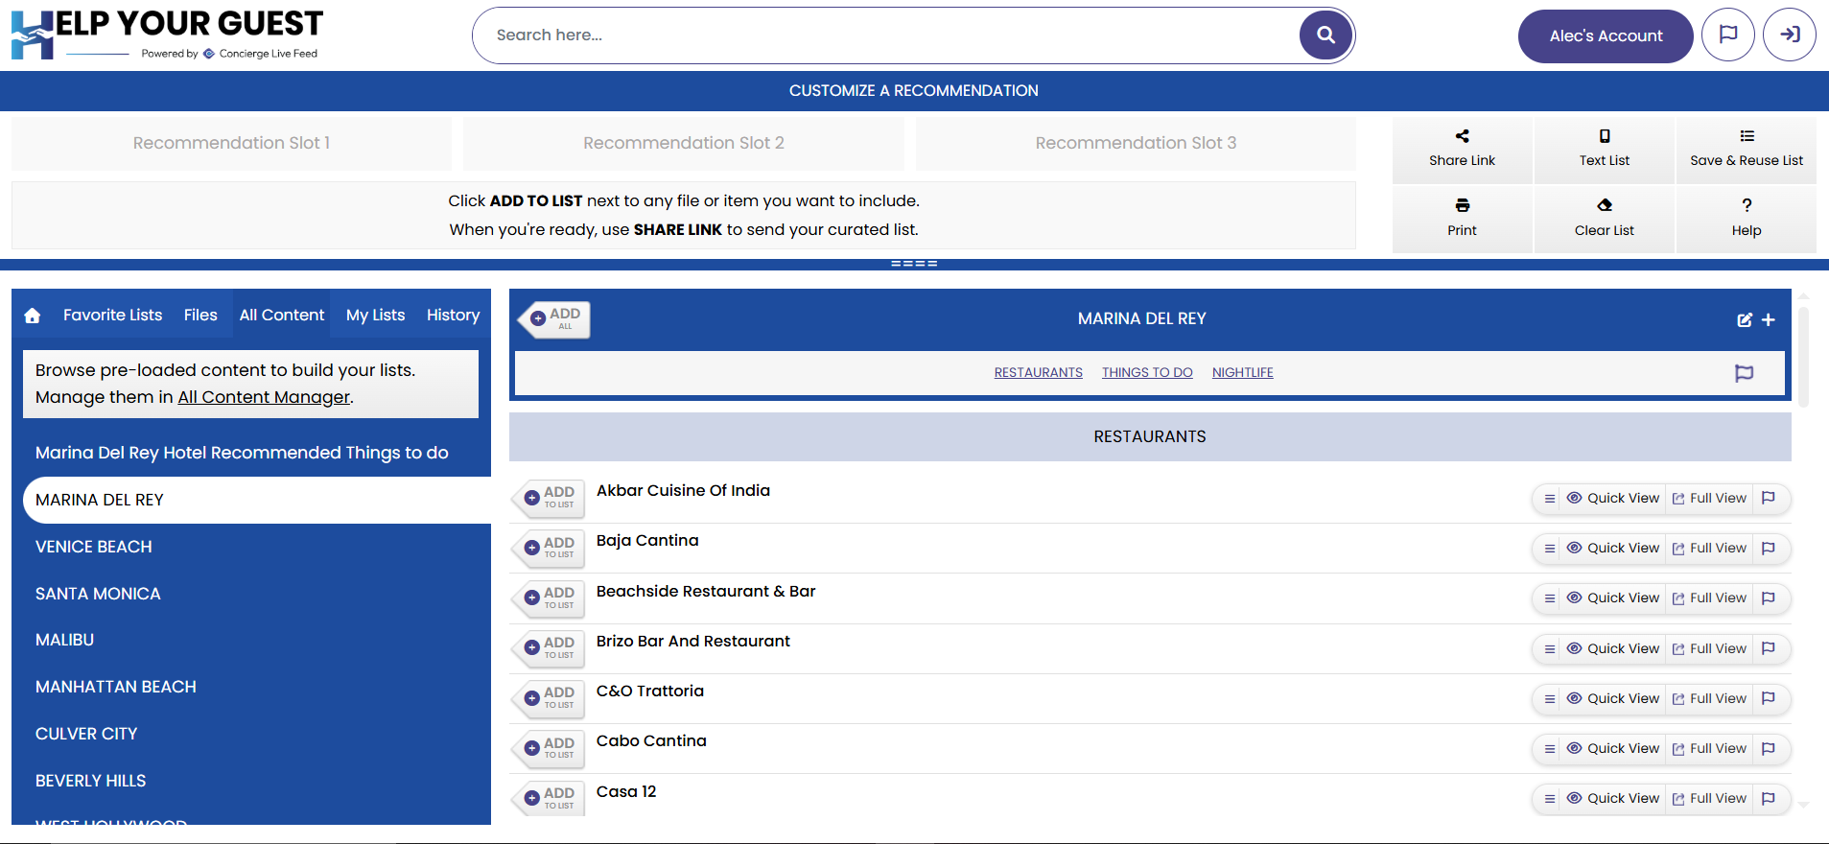Open All Content Manager link
Screen dimensions: 1829x844
(x=264, y=397)
